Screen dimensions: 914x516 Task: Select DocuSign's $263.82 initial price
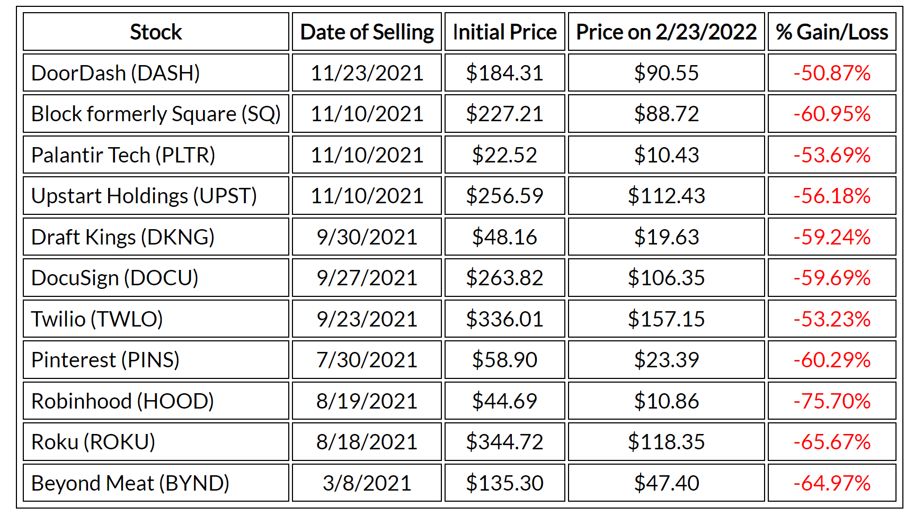(x=504, y=278)
